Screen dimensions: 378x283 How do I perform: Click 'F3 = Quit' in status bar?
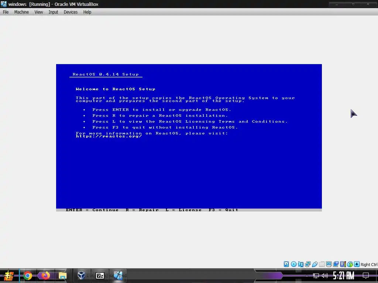coord(223,210)
